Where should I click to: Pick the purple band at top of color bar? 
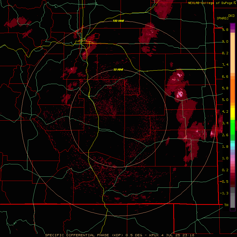[x=233, y=26]
